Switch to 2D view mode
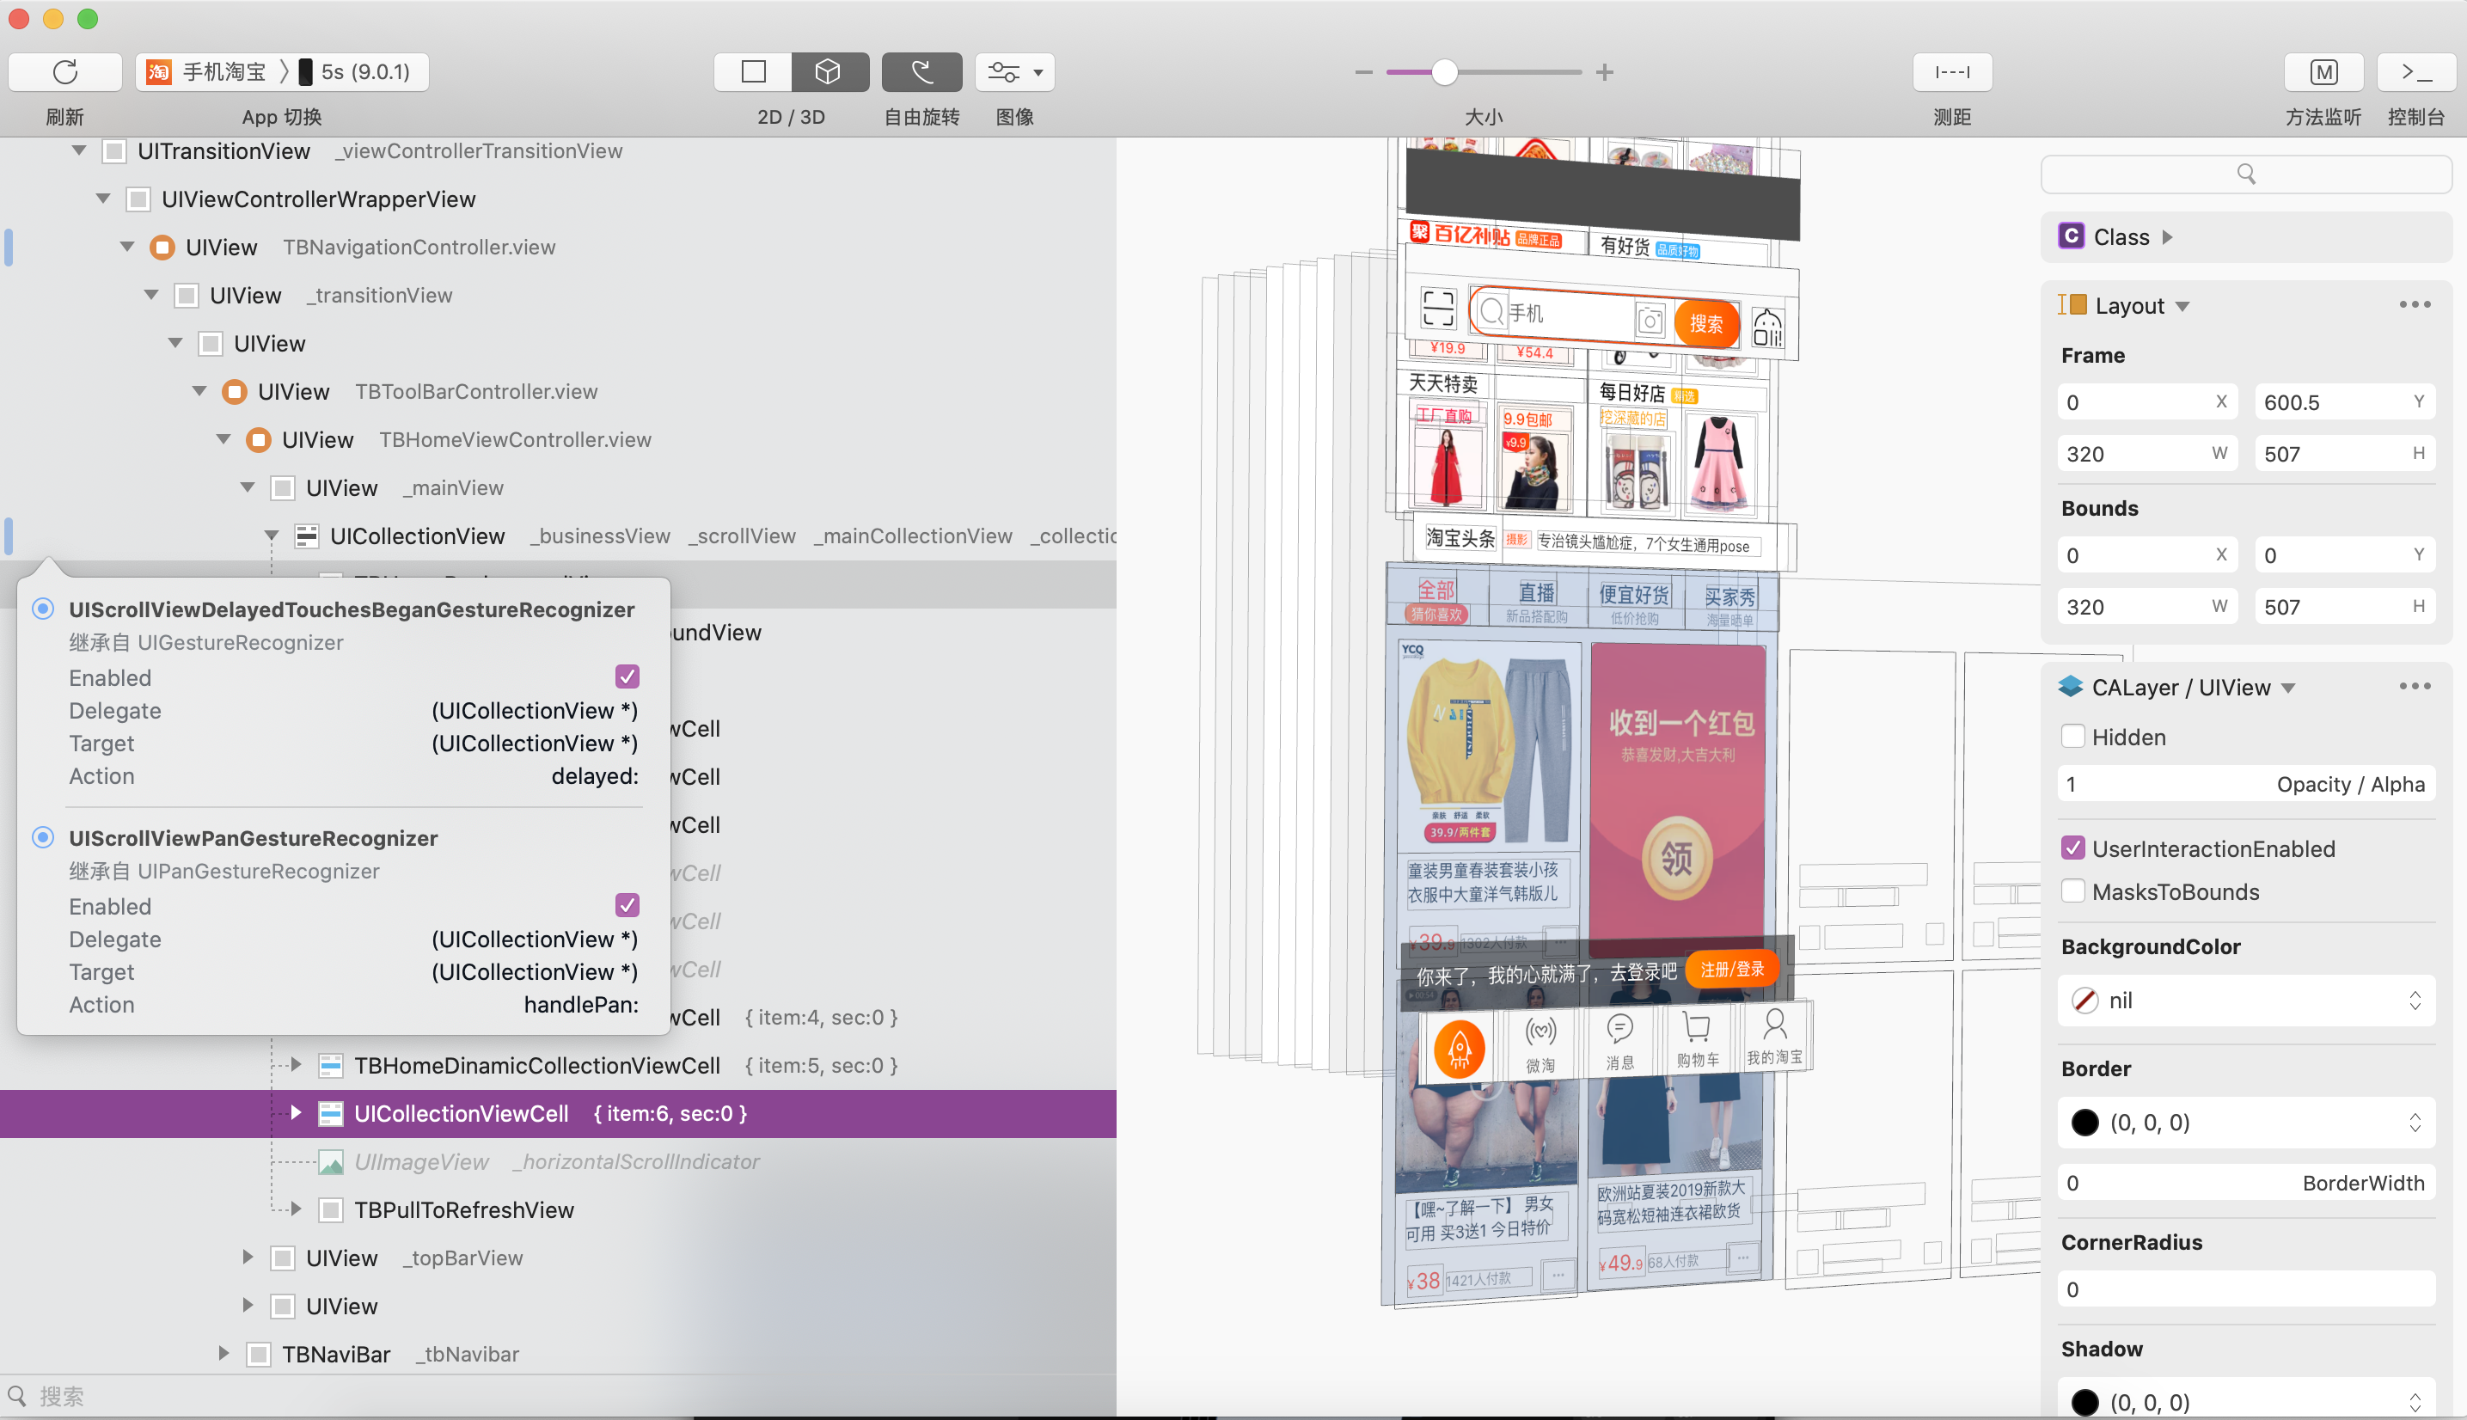Screen dimensions: 2467x1420 753,71
